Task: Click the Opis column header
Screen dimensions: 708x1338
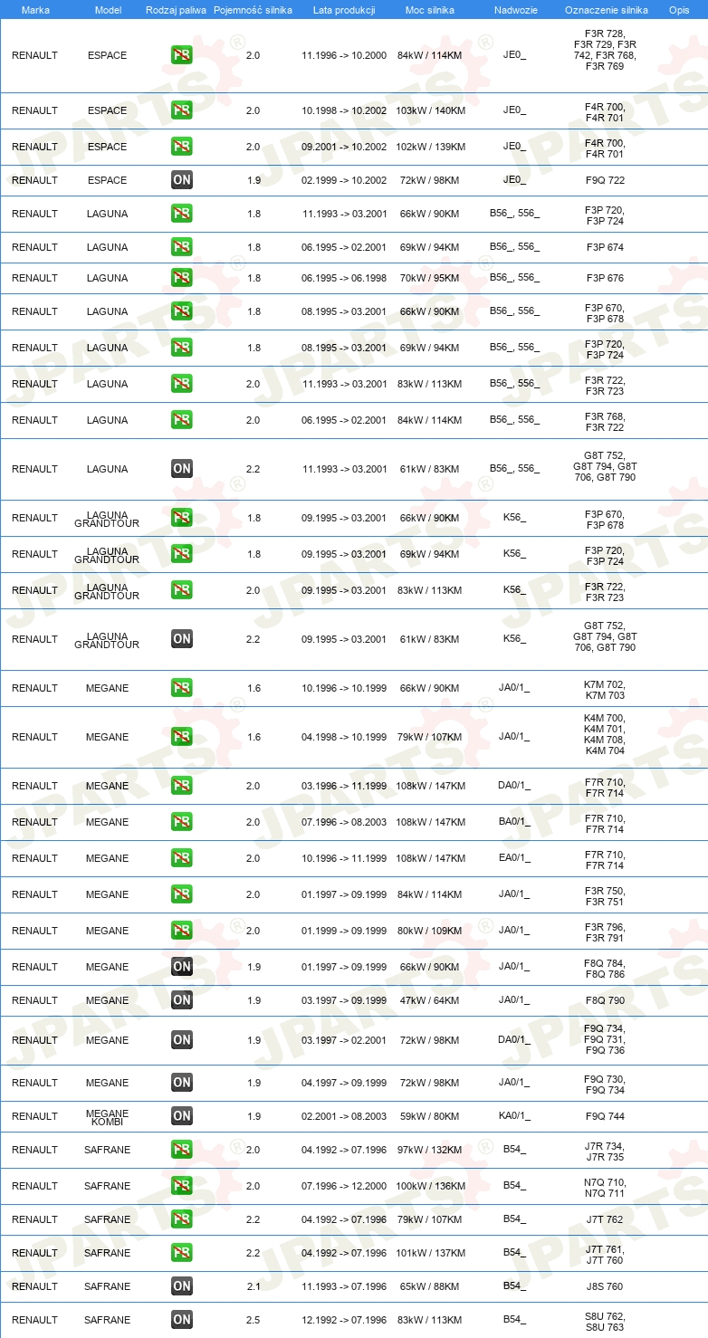Action: click(x=679, y=9)
